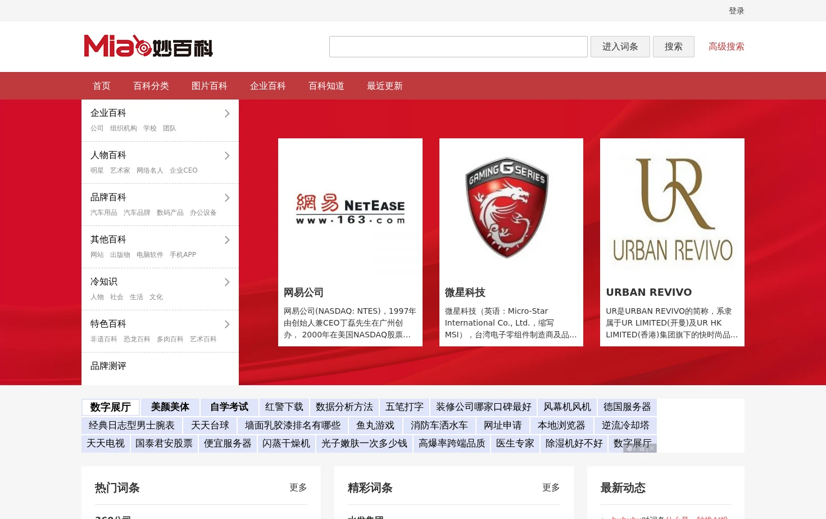Open the 微星科技 entry title

click(465, 292)
